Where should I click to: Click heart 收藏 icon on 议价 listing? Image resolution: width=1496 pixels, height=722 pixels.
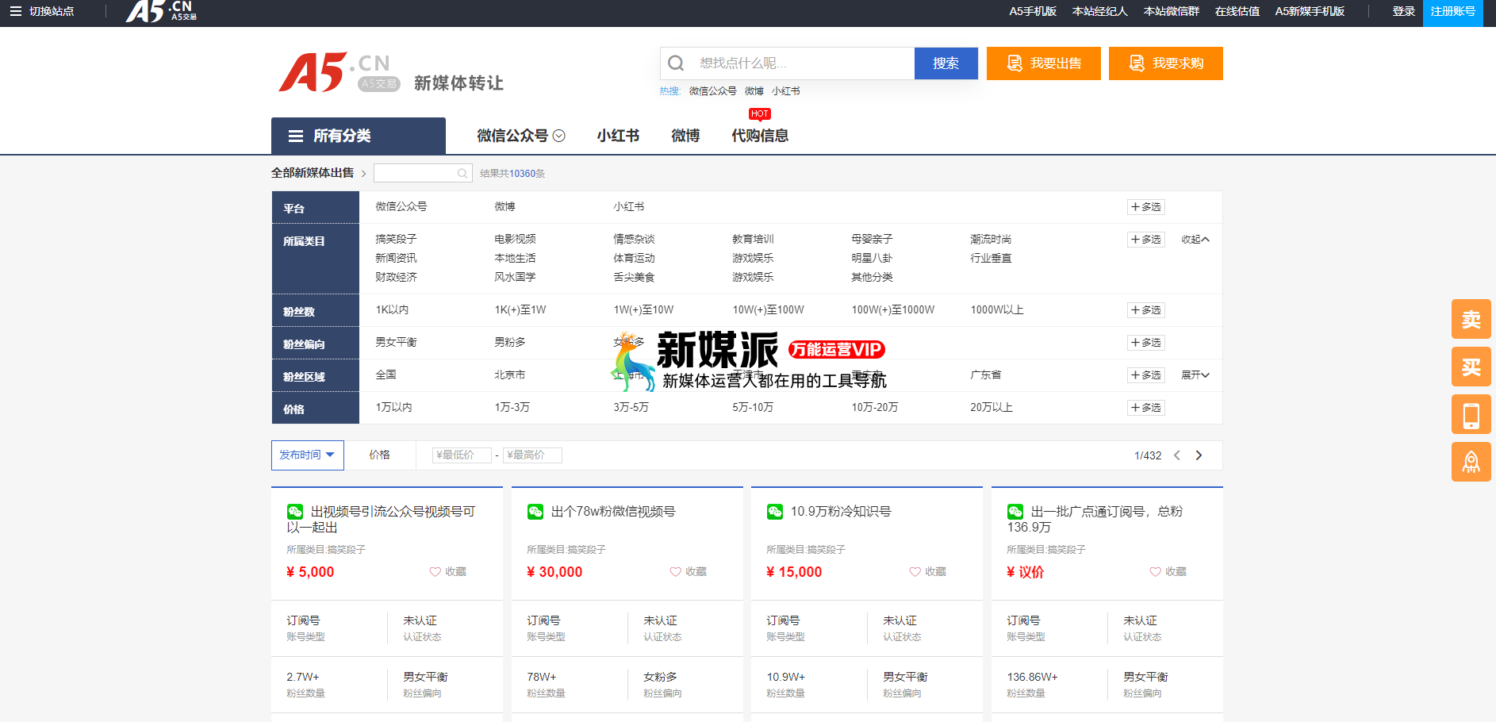[1156, 572]
